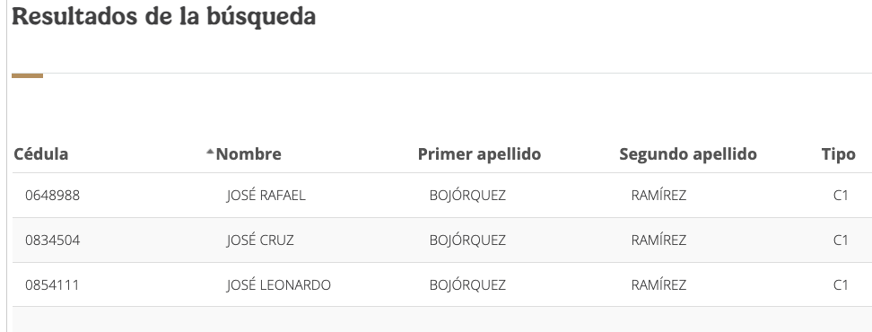872x332 pixels.
Task: Click RAMÍREZ in the 0854111 row
Action: [658, 284]
